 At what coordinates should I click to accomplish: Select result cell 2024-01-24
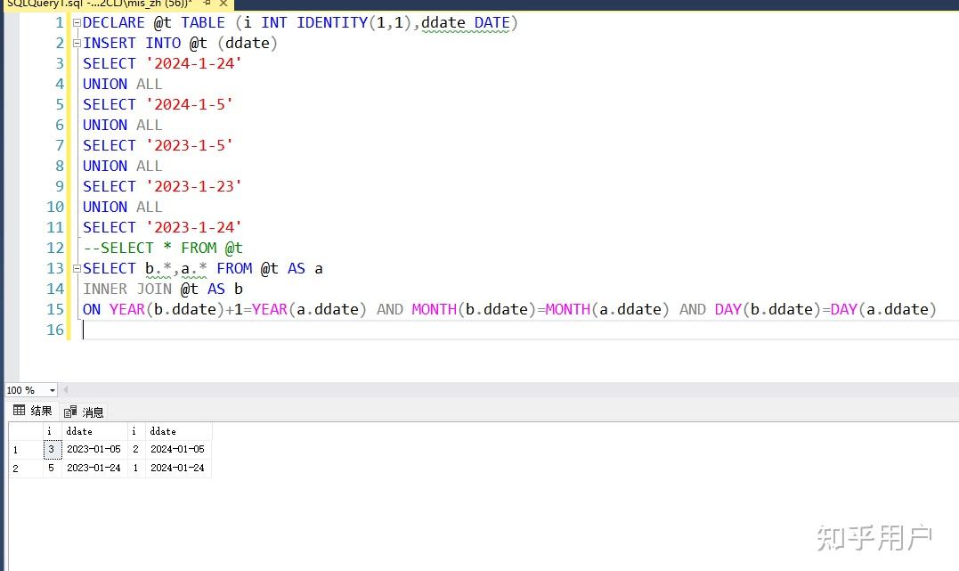[178, 469]
